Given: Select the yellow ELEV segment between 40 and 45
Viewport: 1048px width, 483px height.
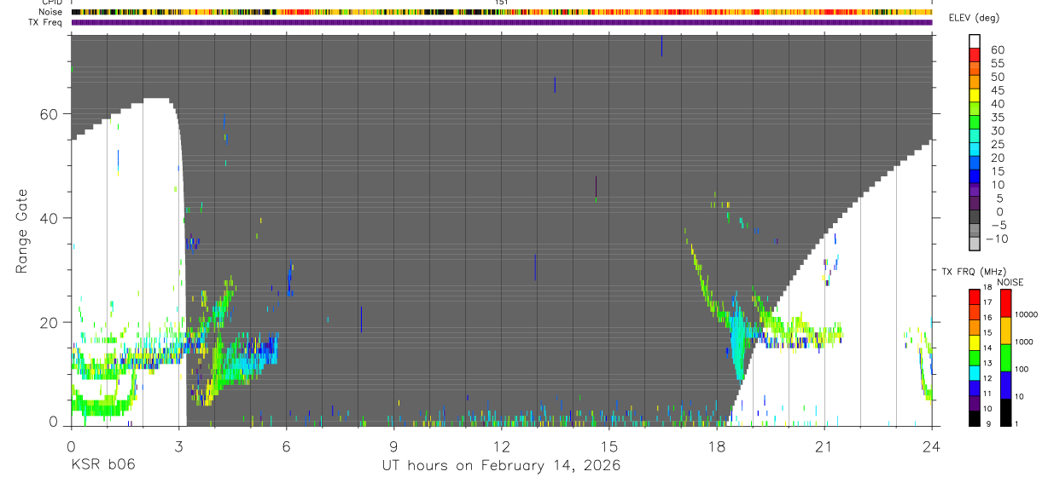Looking at the screenshot, I should point(975,96).
